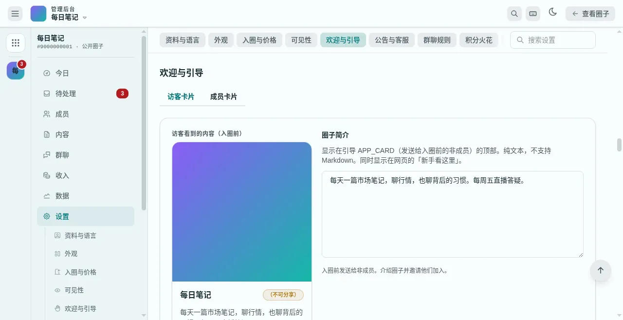Go to 收入 section
The image size is (623, 320).
click(86, 175)
